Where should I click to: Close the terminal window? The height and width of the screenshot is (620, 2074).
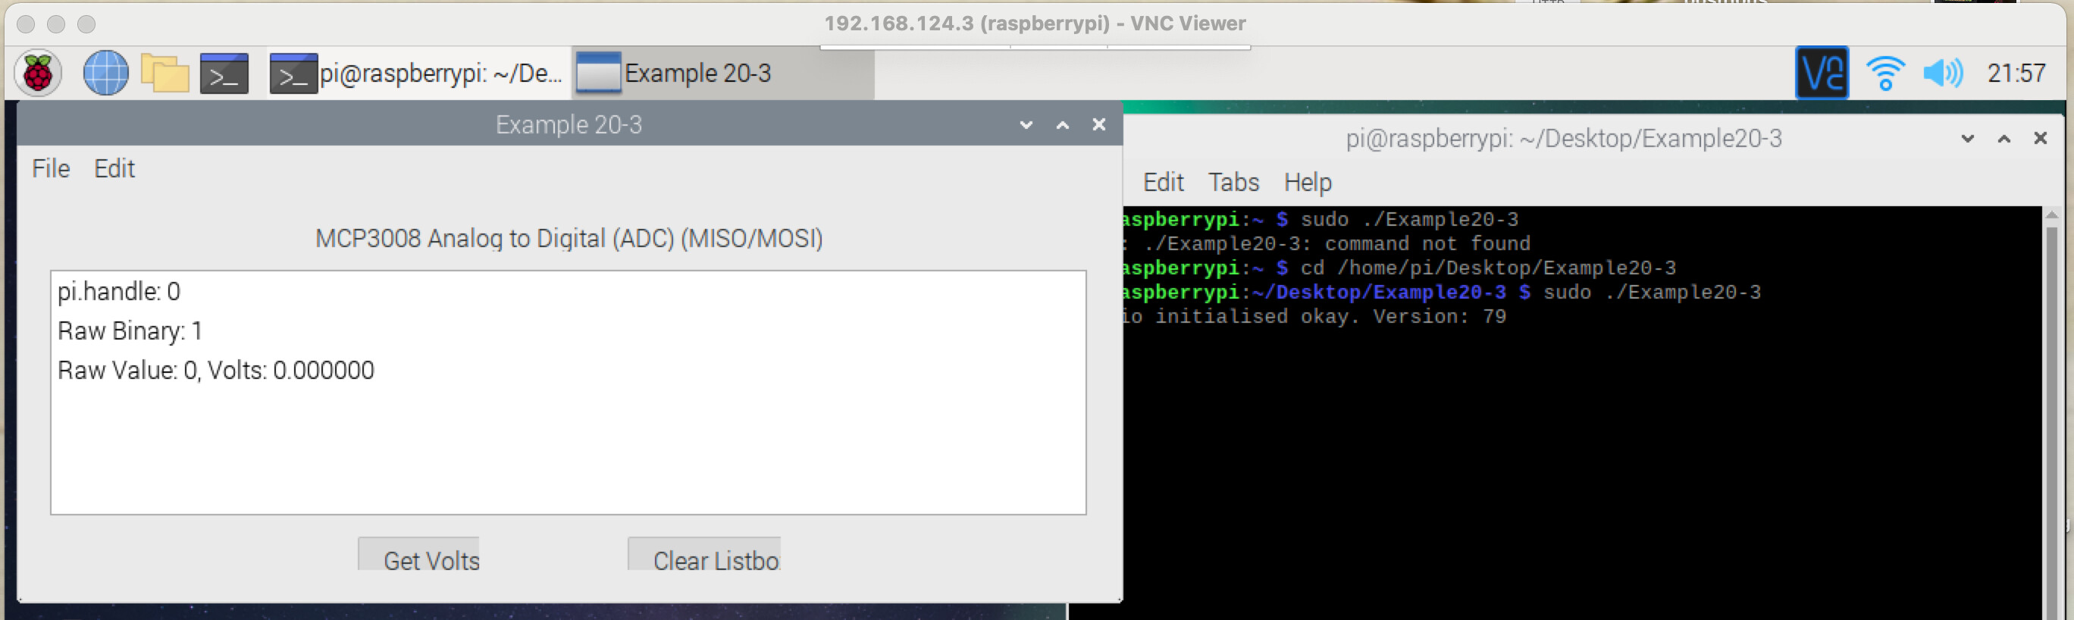[x=2040, y=139]
